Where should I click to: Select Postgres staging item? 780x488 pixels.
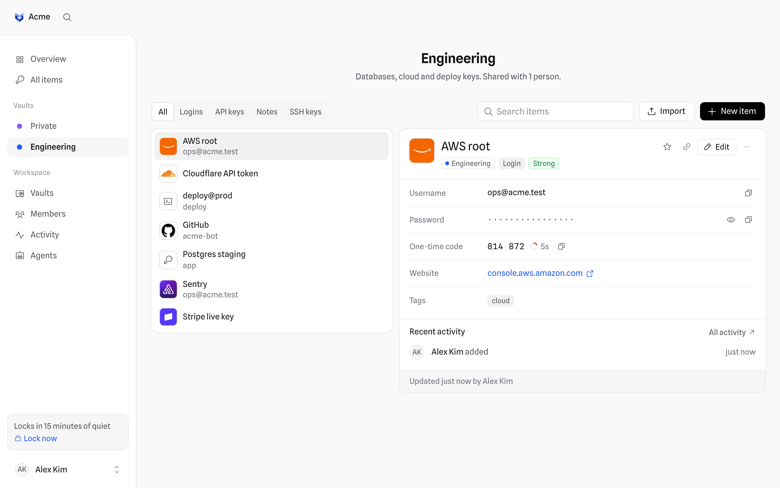[x=272, y=260]
